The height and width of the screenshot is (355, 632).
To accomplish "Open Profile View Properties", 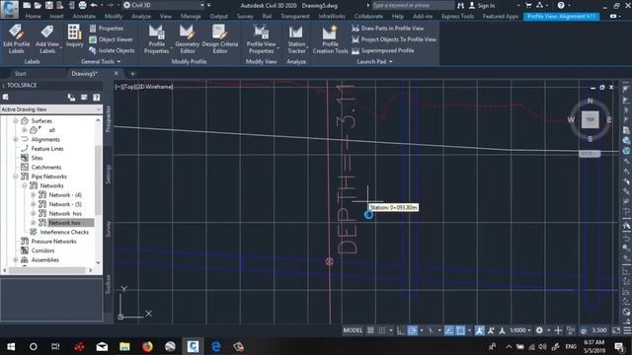I will pos(261,39).
